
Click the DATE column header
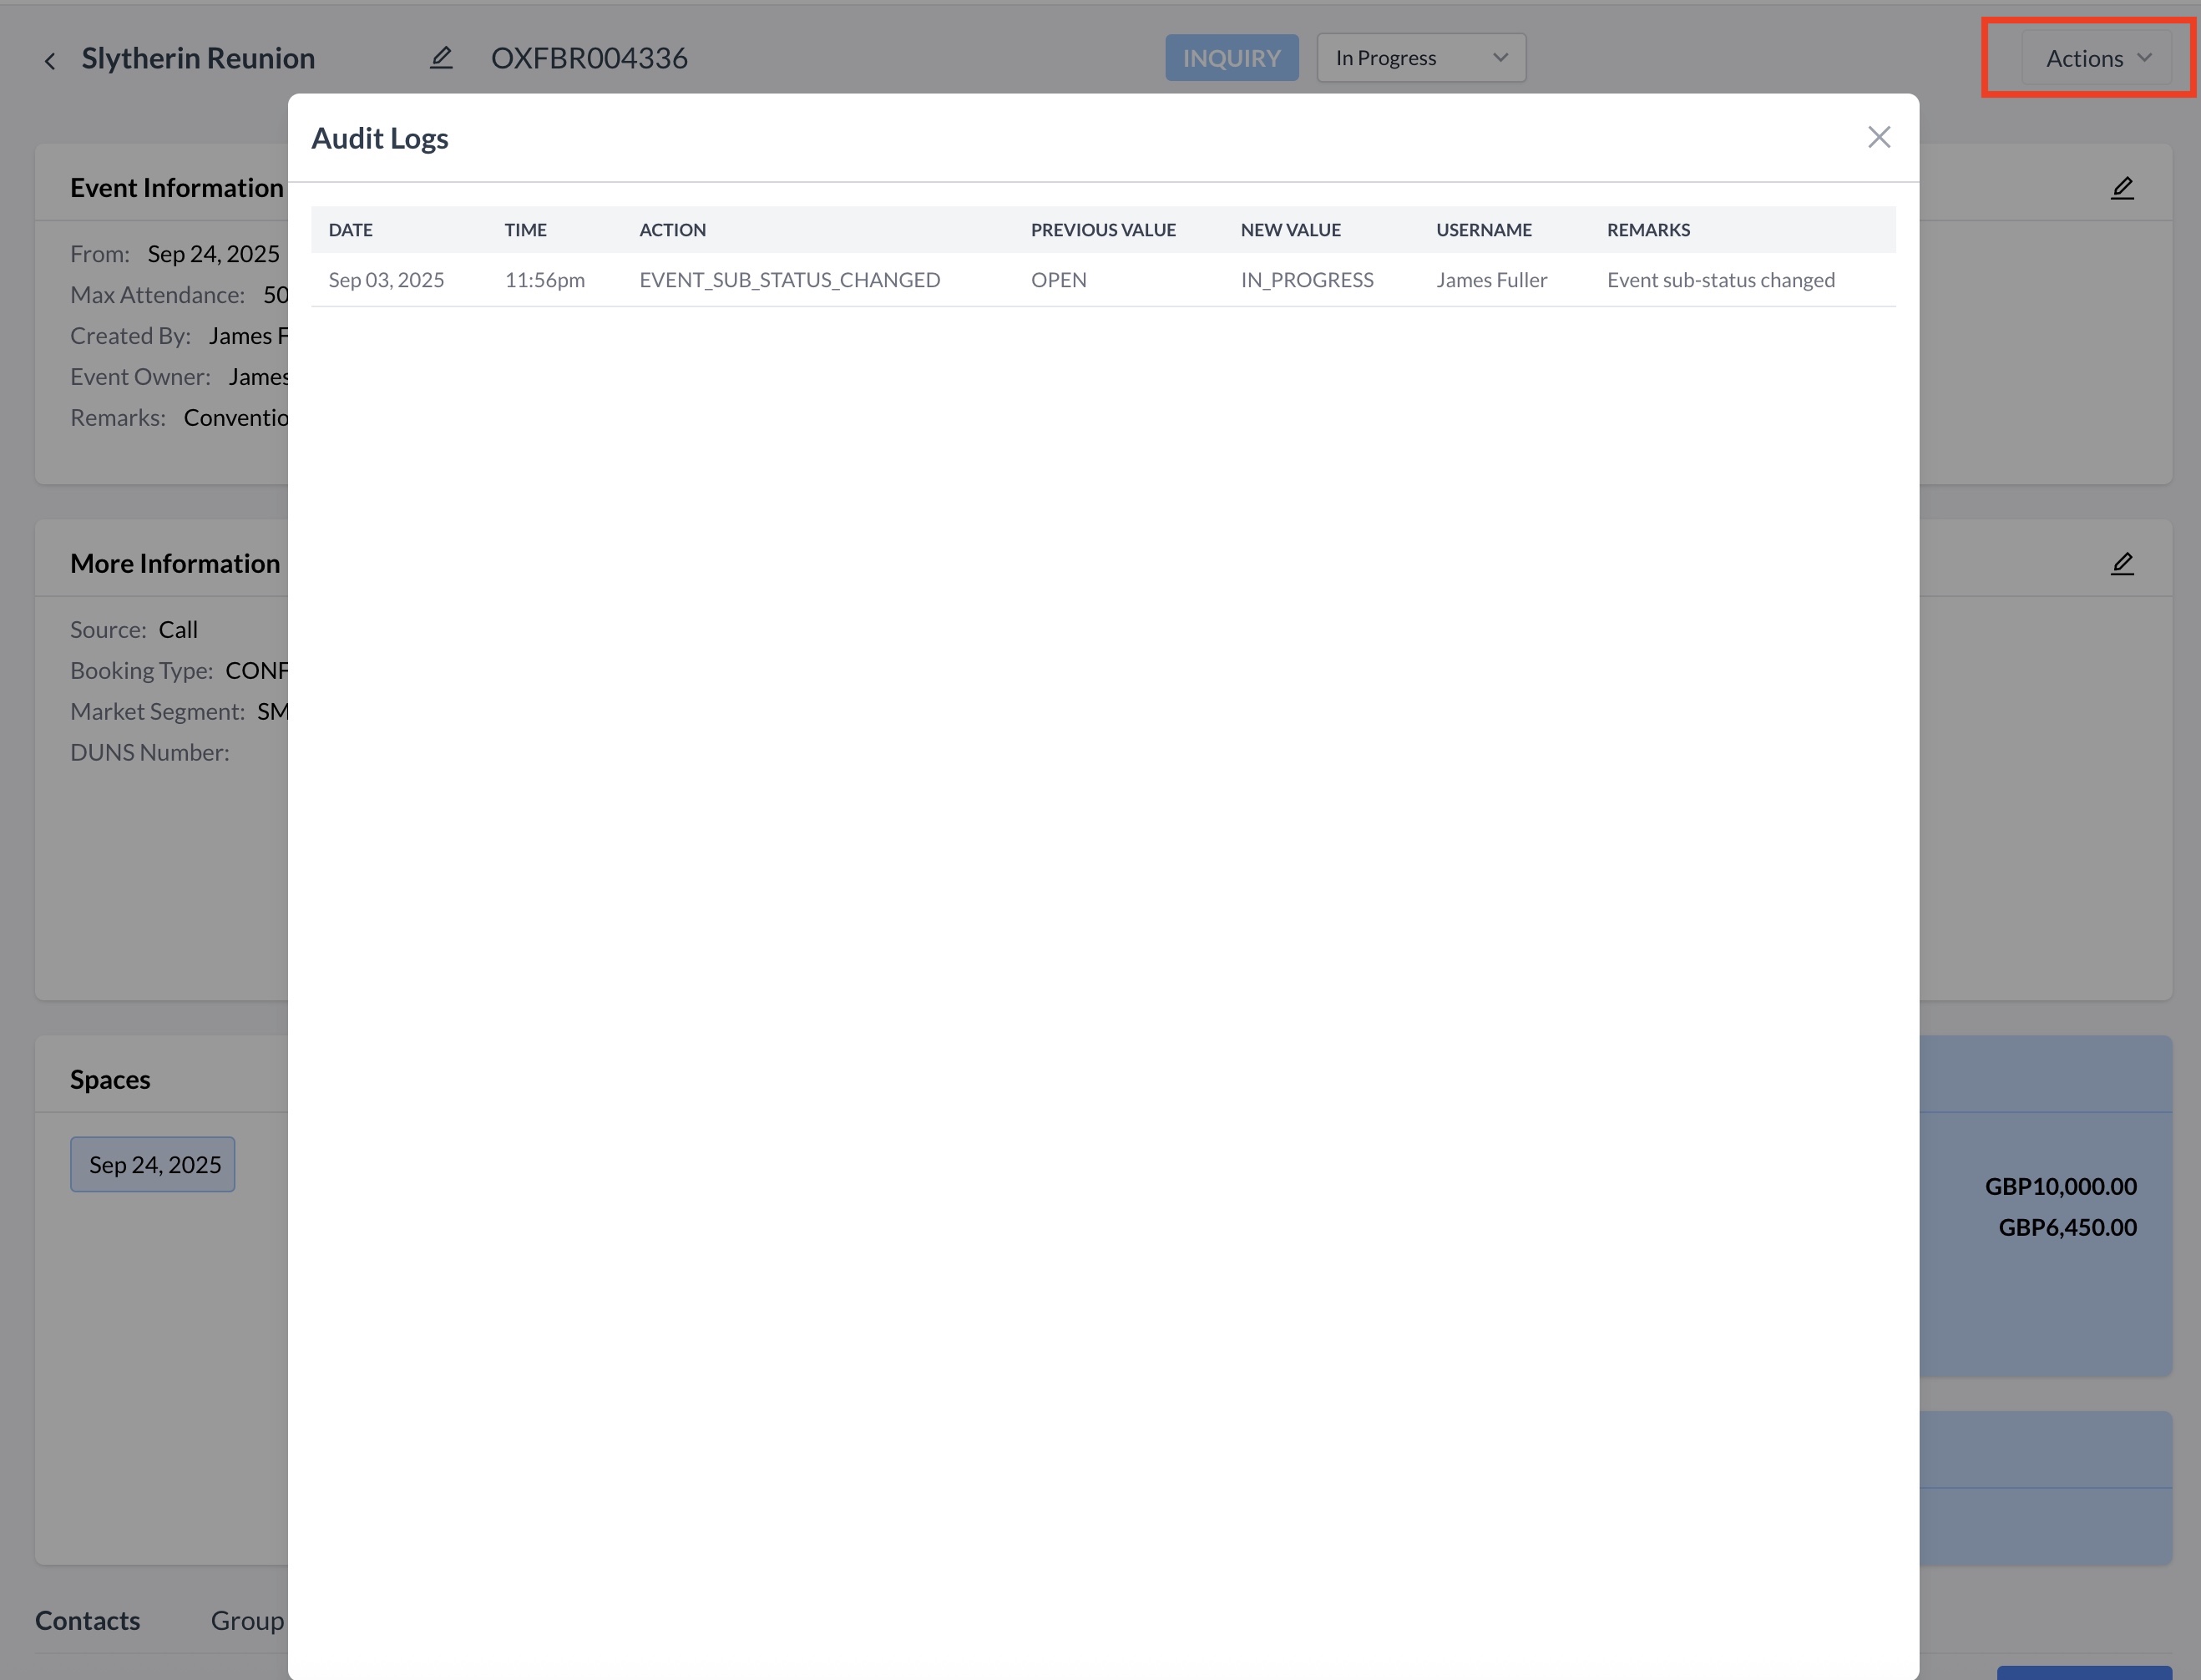pos(350,230)
